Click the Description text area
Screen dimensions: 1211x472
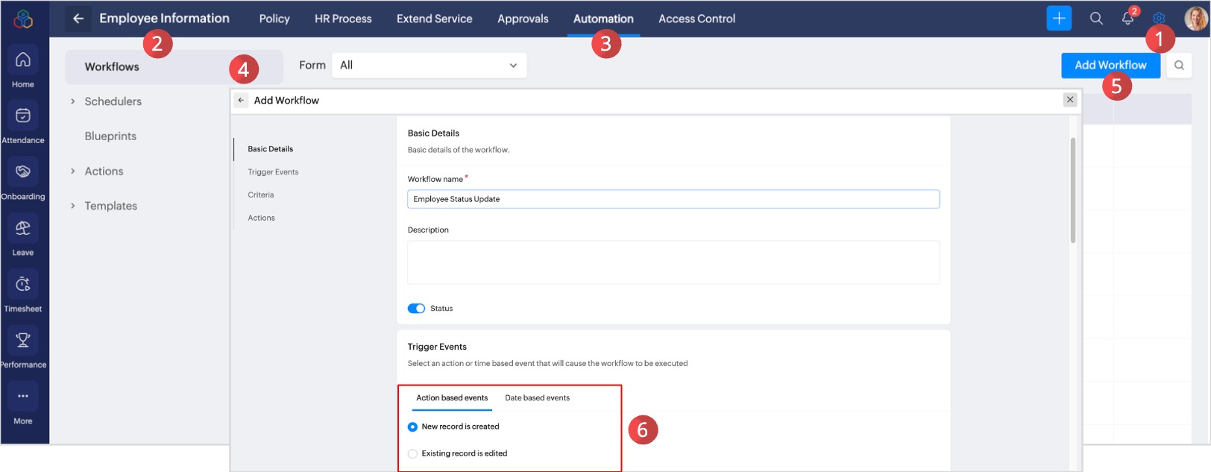click(x=673, y=262)
